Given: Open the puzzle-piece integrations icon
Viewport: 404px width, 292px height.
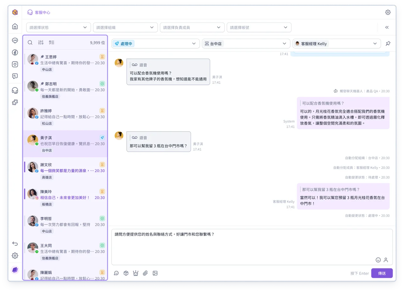Looking at the screenshot, I should coord(15,102).
